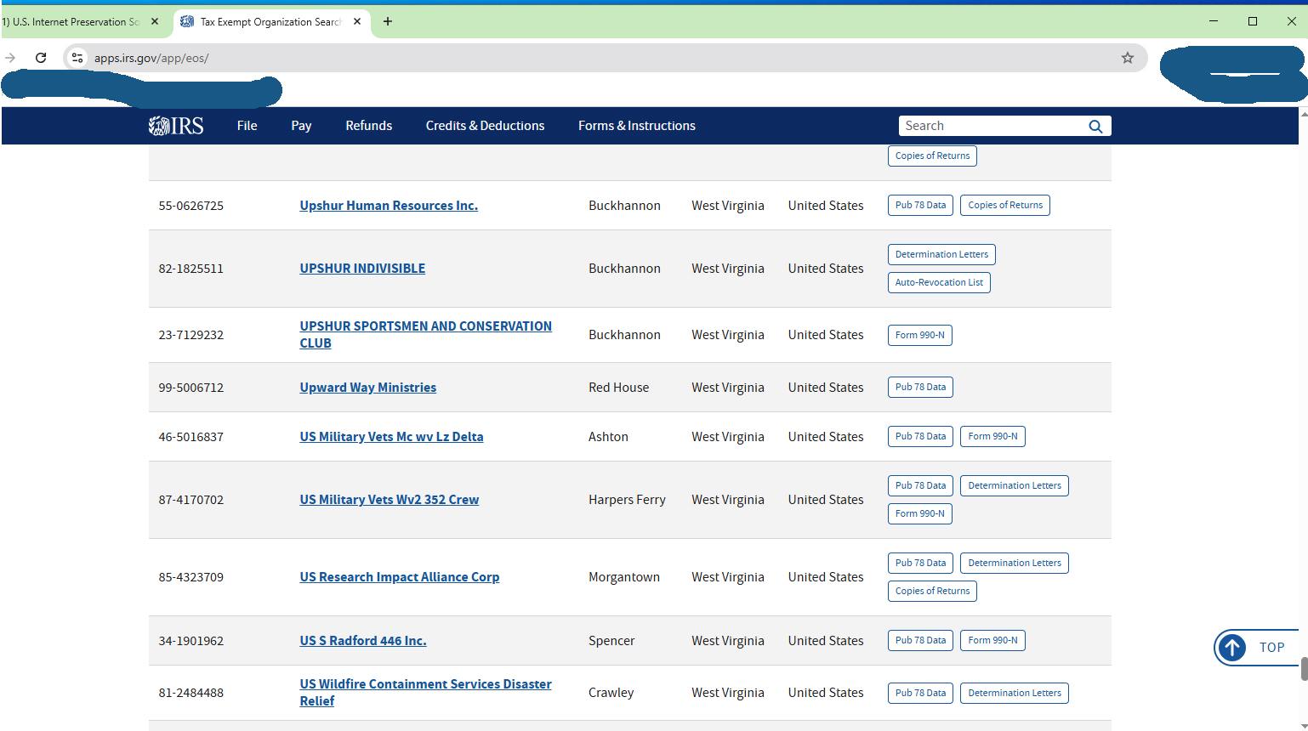1308x731 pixels.
Task: Bookmark page with star icon
Action: click(1128, 58)
